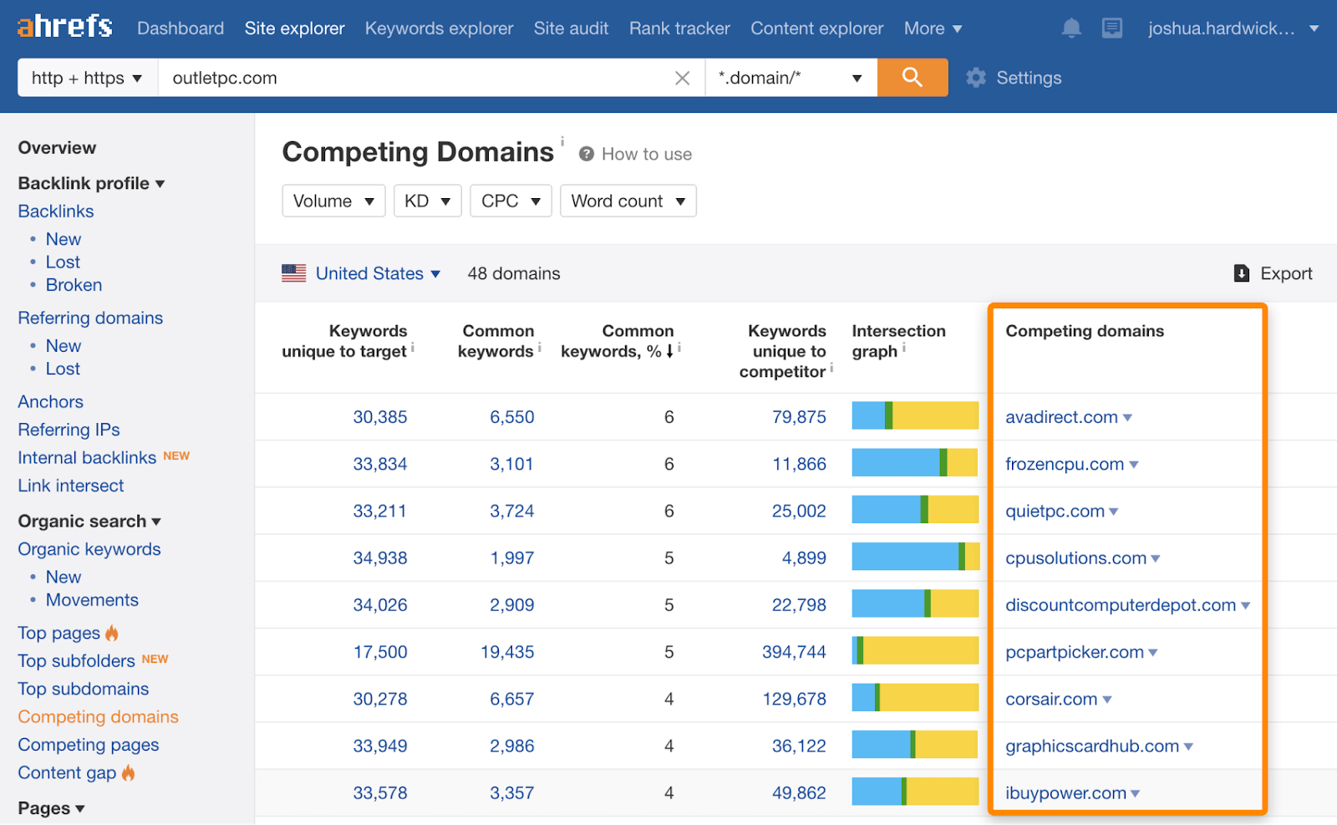Open Movements under Organic keywords
Screen dimensions: 1337x825
coord(92,600)
